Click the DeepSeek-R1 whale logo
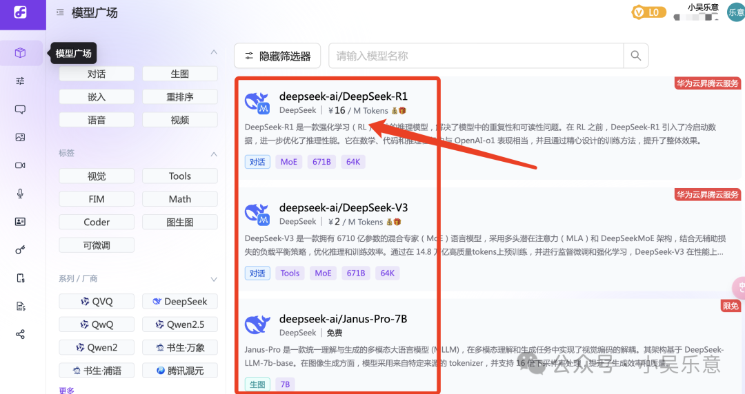The image size is (745, 394). pos(257,103)
